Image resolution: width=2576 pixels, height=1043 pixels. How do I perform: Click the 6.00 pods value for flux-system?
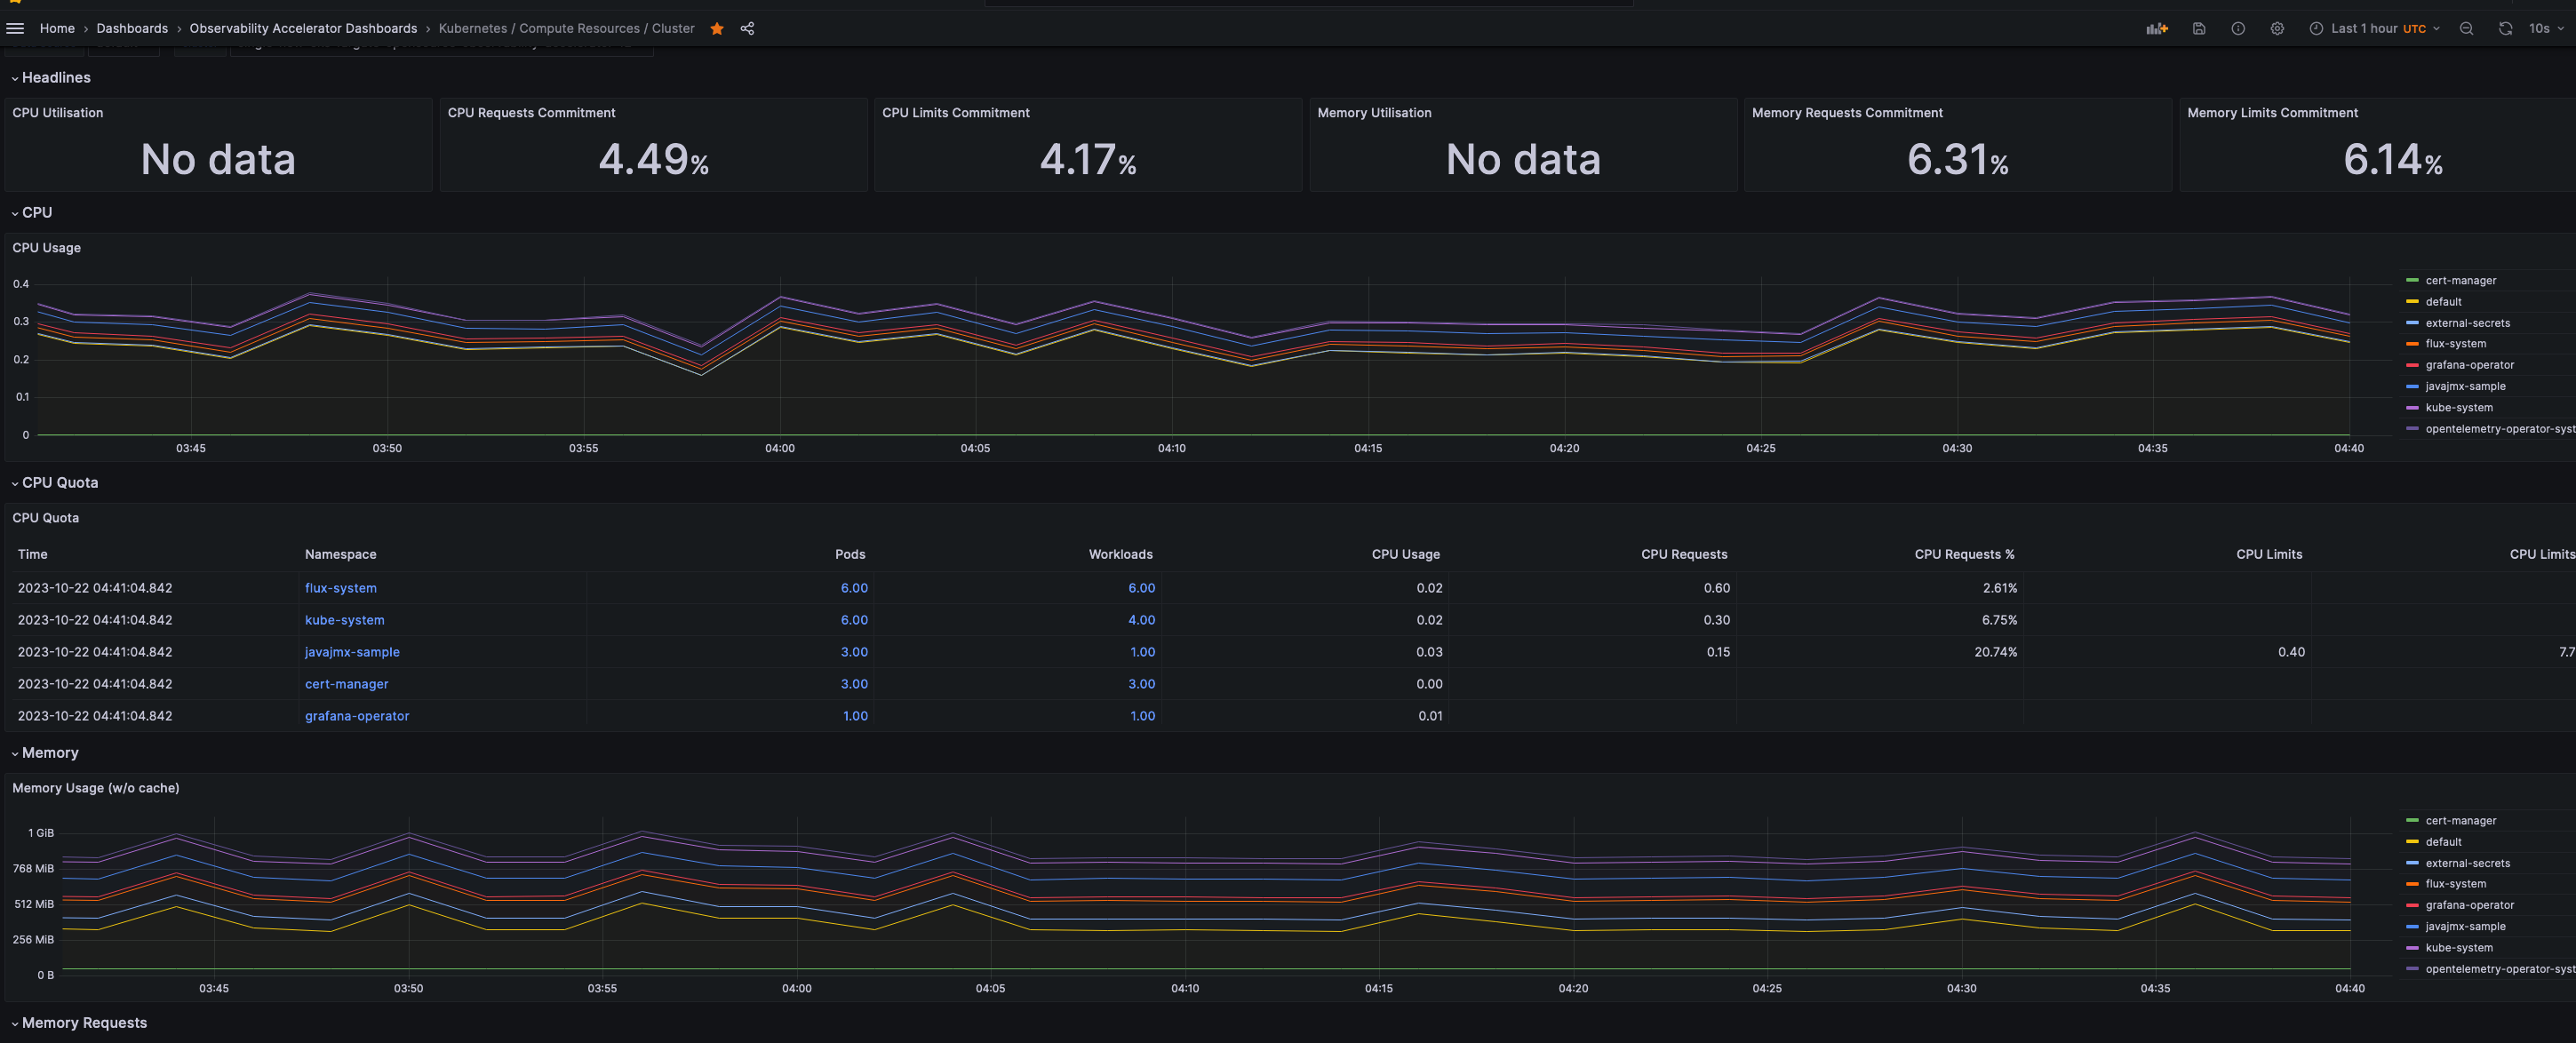(854, 587)
